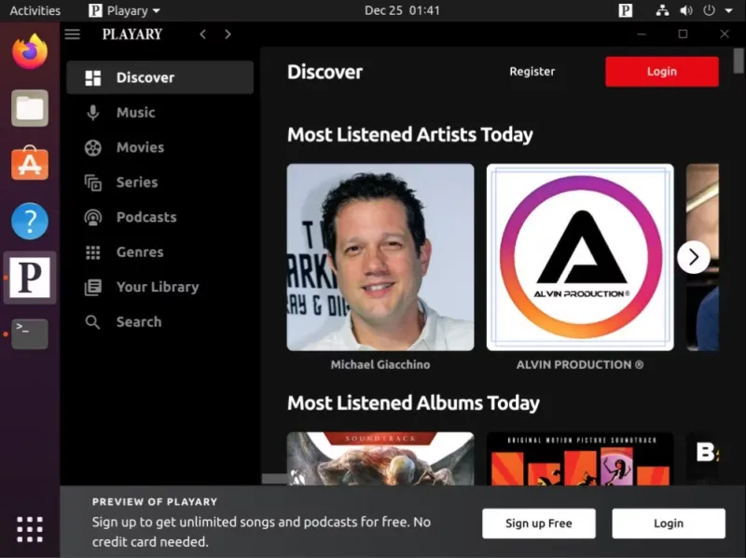Screen dimensions: 746x558
Task: Click the Podcasts broadcast icon
Action: coord(92,217)
